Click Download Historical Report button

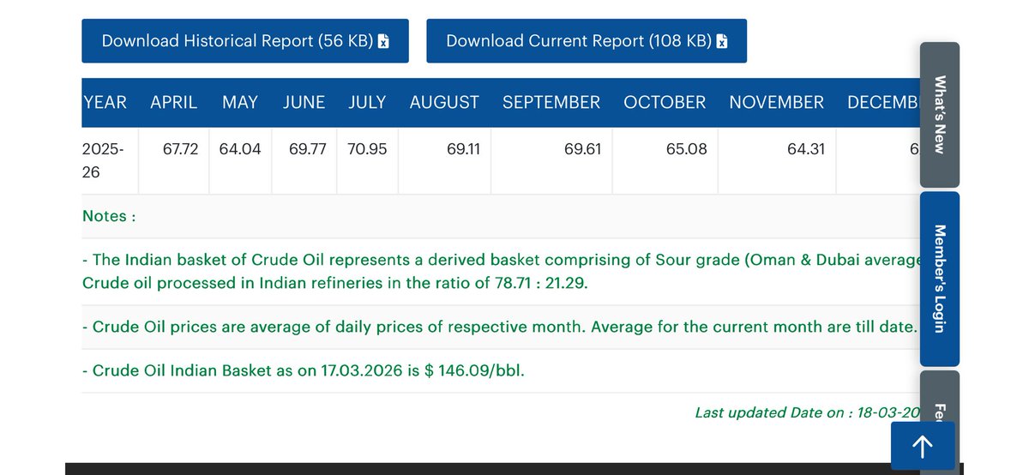click(245, 41)
